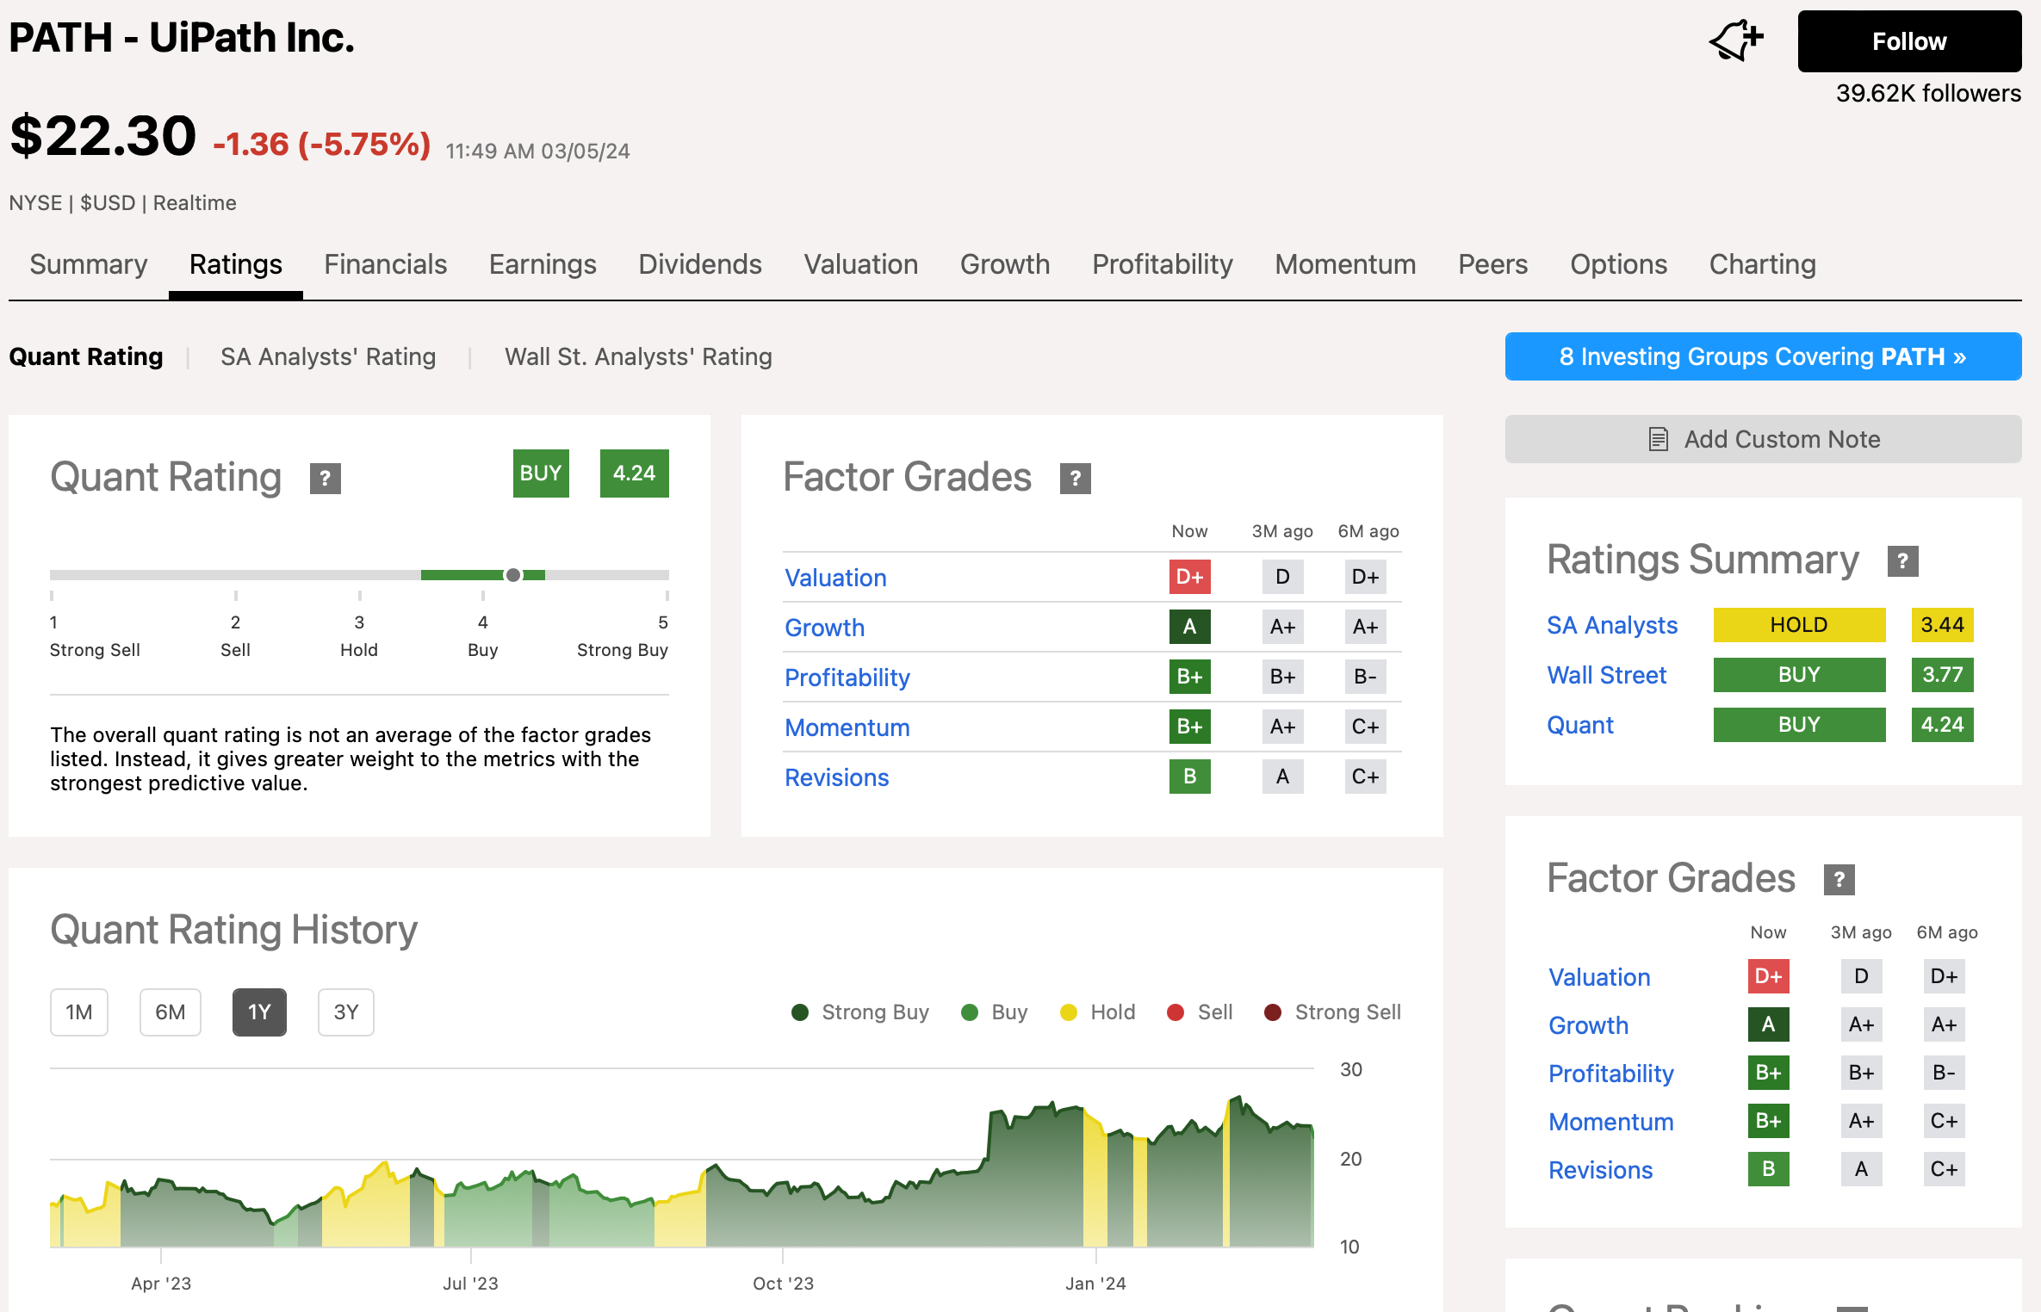Image resolution: width=2041 pixels, height=1312 pixels.
Task: Click the '39.62K followers' text
Action: 1928,93
